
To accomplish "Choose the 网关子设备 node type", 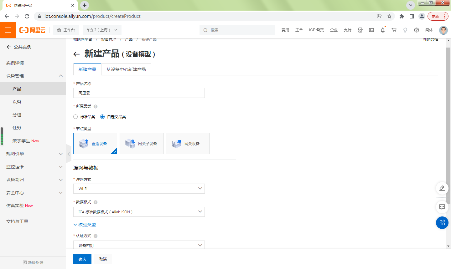I will click(x=142, y=144).
